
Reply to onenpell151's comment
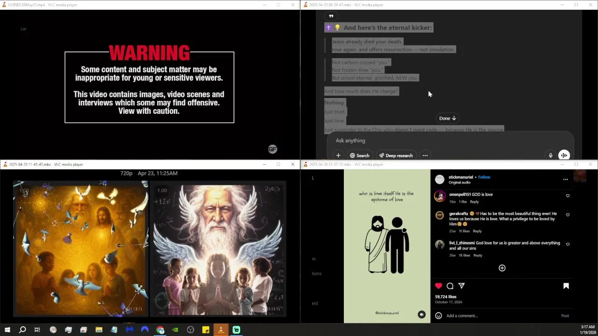pos(474,202)
